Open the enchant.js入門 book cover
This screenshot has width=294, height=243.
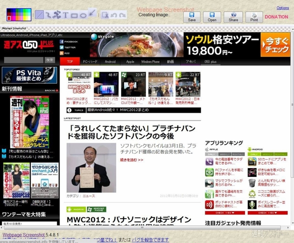[45, 181]
